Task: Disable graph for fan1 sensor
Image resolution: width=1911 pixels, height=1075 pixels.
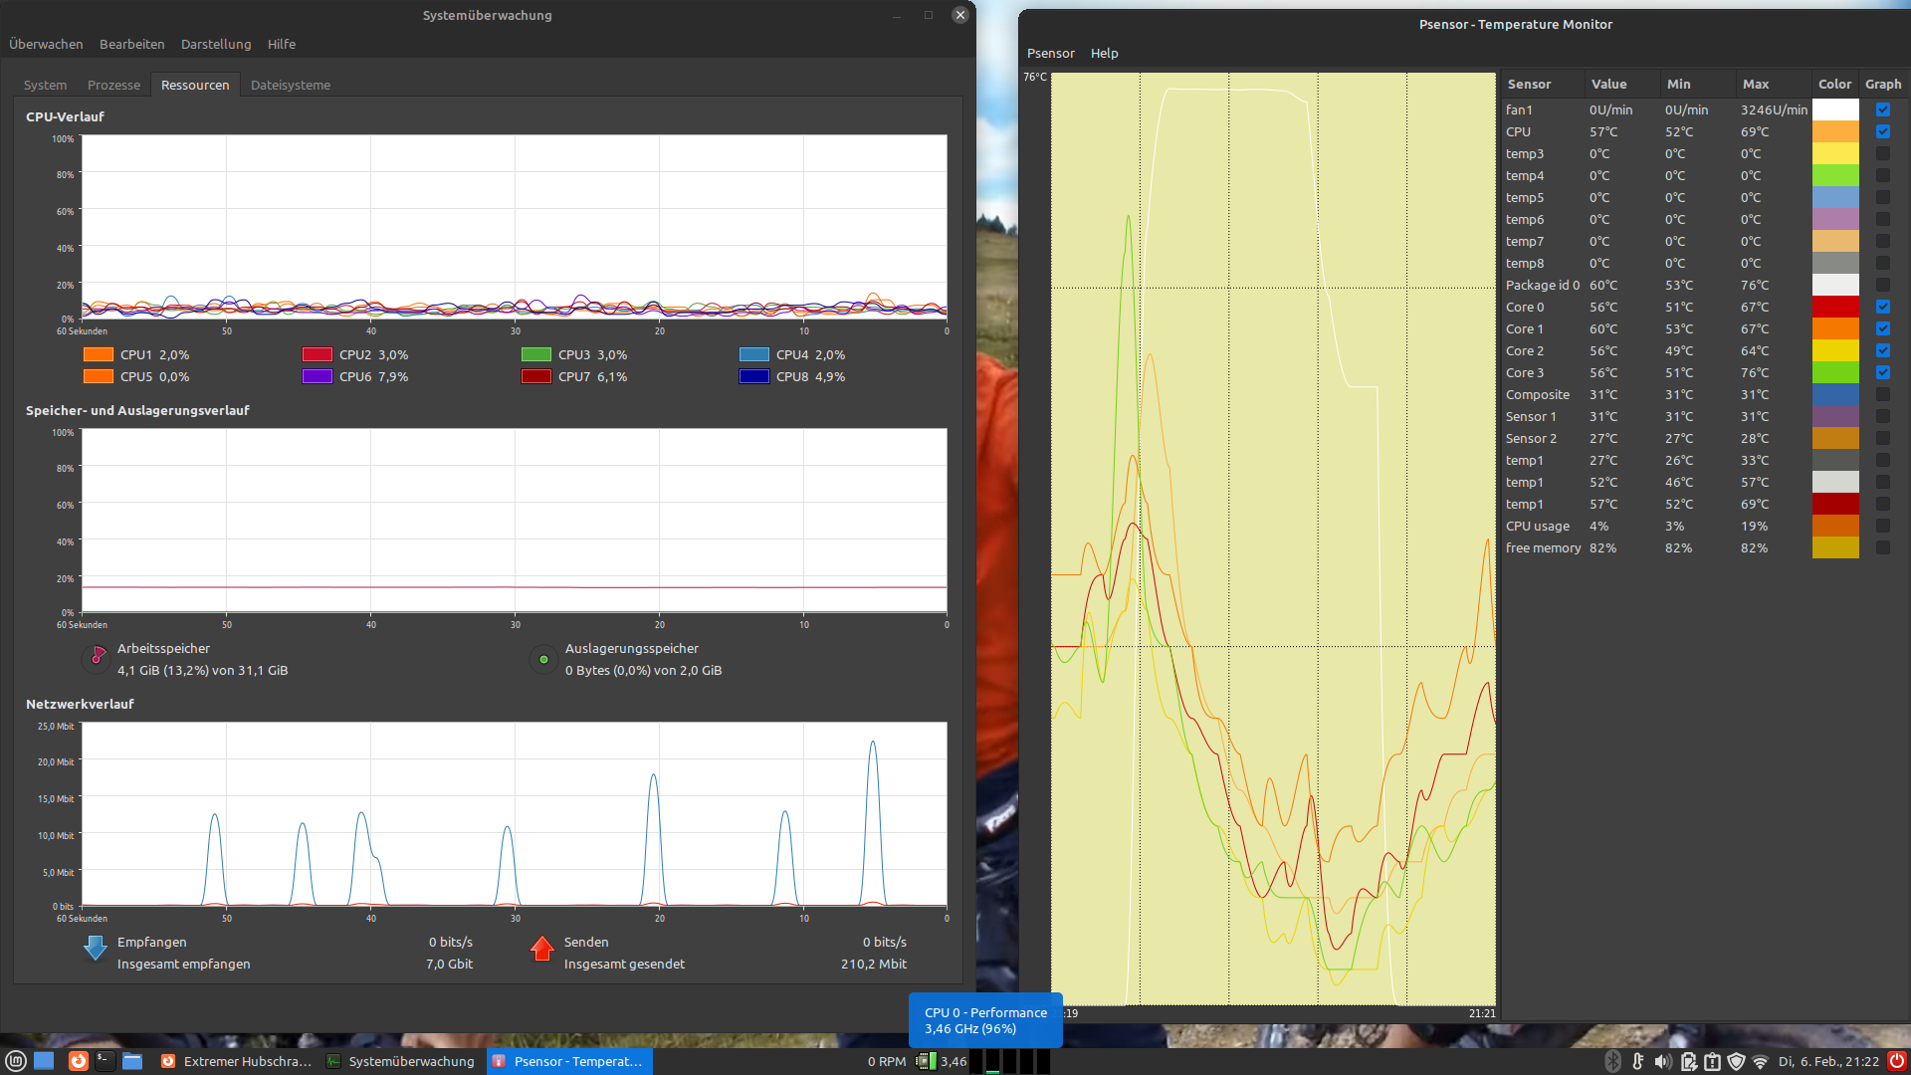Action: tap(1883, 109)
